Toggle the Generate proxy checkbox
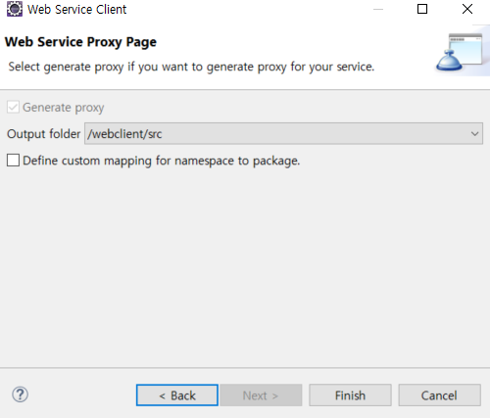 (13, 107)
